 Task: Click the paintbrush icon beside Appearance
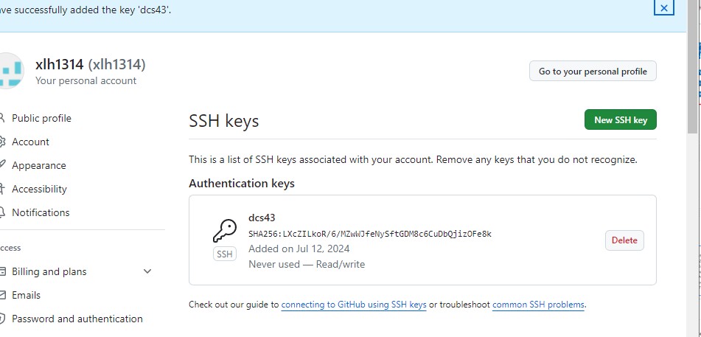click(x=2, y=165)
